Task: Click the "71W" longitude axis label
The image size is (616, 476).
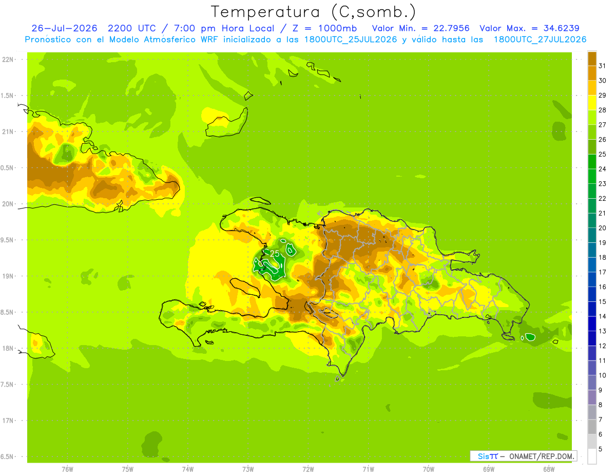Action: (x=368, y=469)
